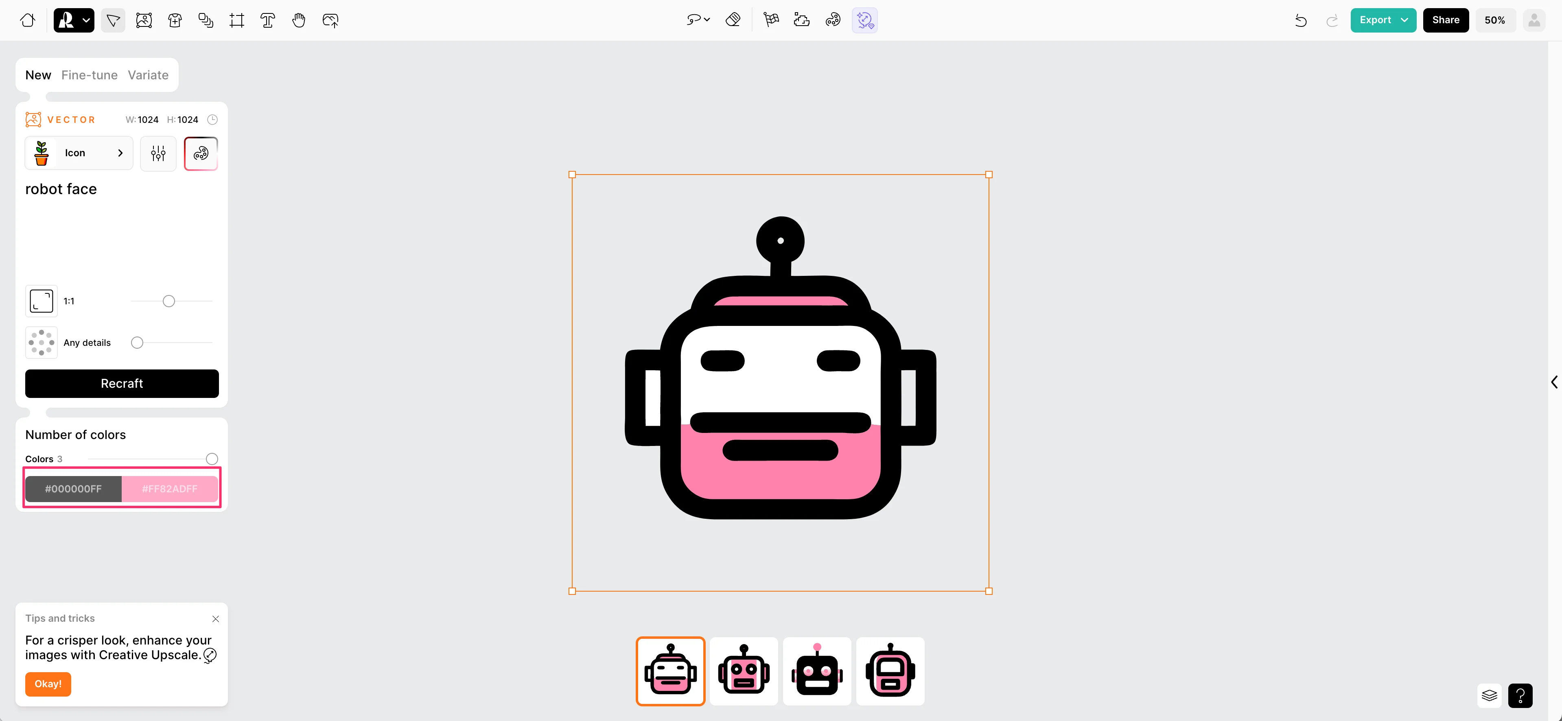Expand the Export dropdown

1404,20
